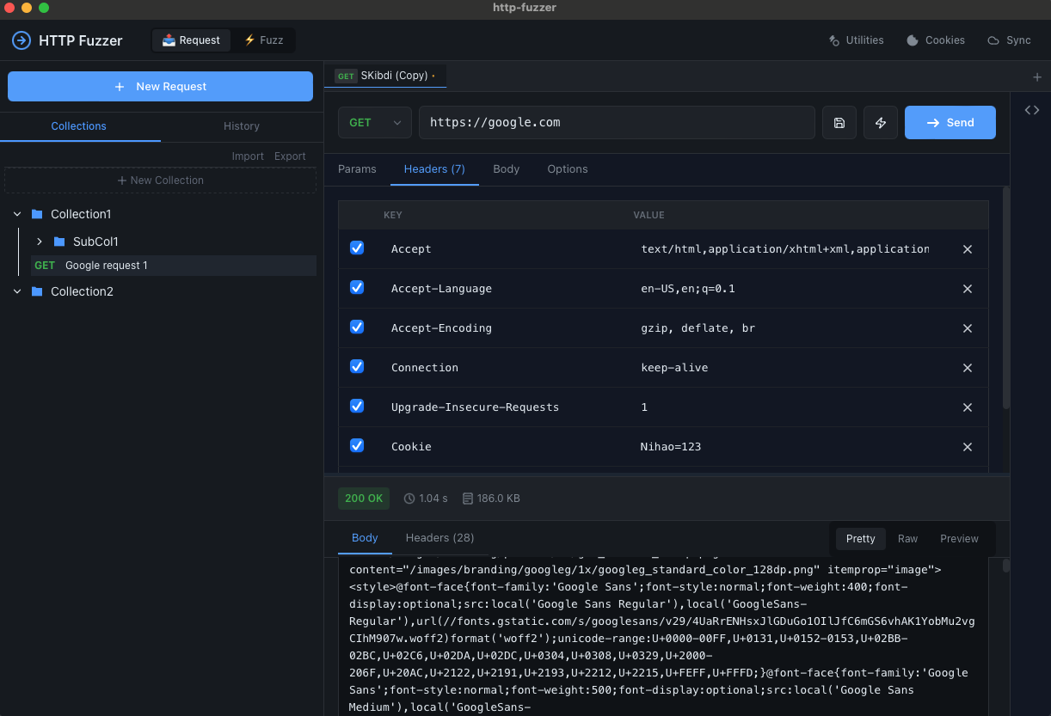Image resolution: width=1051 pixels, height=716 pixels.
Task: Click the code view chevron icon on right edge
Action: coord(1031,110)
